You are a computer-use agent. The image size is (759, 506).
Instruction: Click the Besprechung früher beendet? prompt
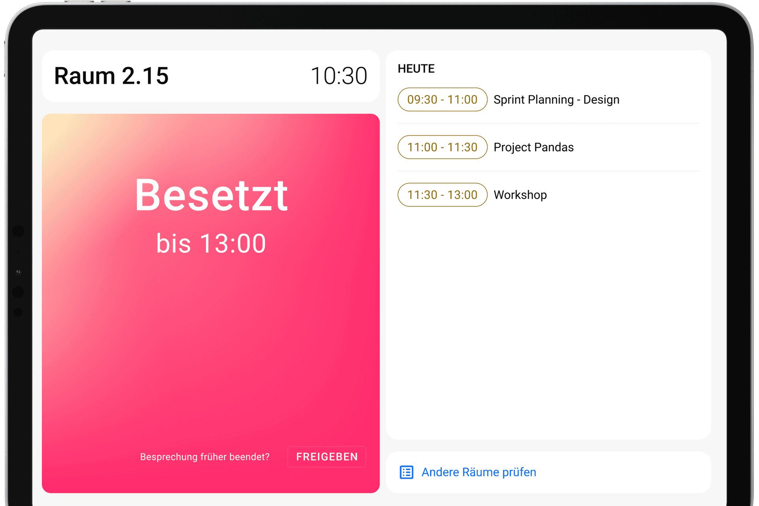coord(205,457)
